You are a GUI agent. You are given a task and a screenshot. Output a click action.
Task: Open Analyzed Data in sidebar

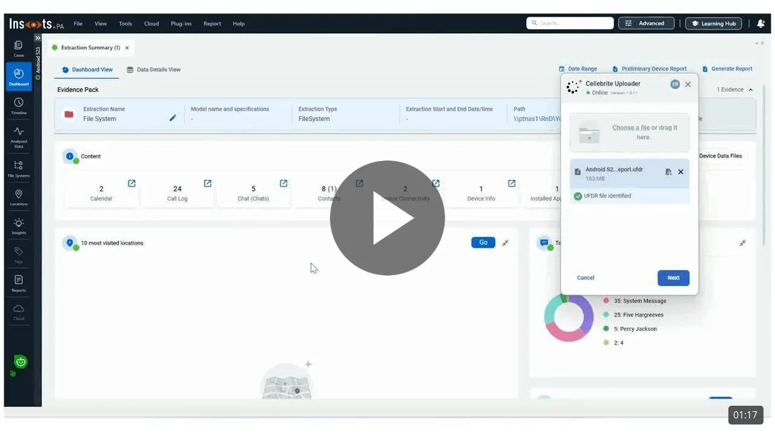pos(19,136)
